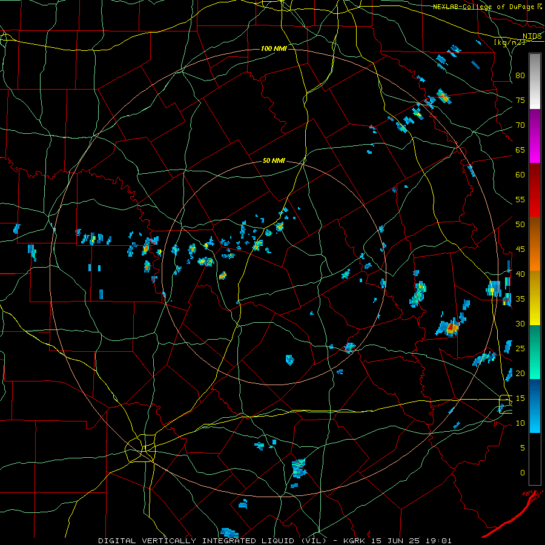The image size is (545, 545).
Task: Click the legend value 35
Action: coord(520,299)
